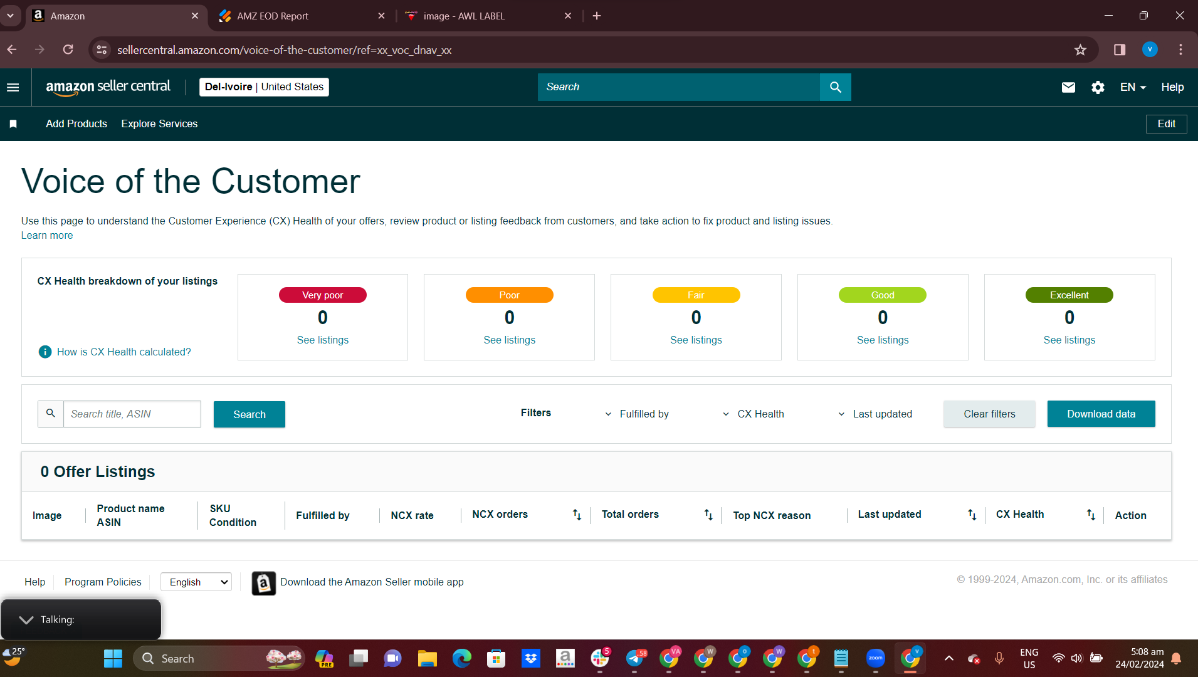Sort by CX Health column
Screen dimensions: 1198x677
pyautogui.click(x=1091, y=515)
